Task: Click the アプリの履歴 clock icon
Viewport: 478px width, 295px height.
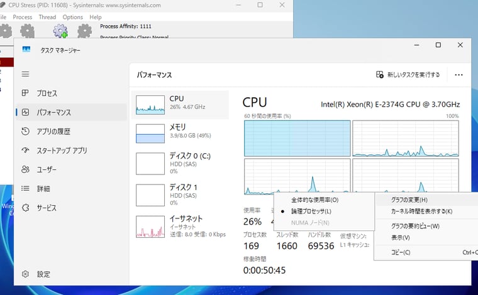Action: 25,131
